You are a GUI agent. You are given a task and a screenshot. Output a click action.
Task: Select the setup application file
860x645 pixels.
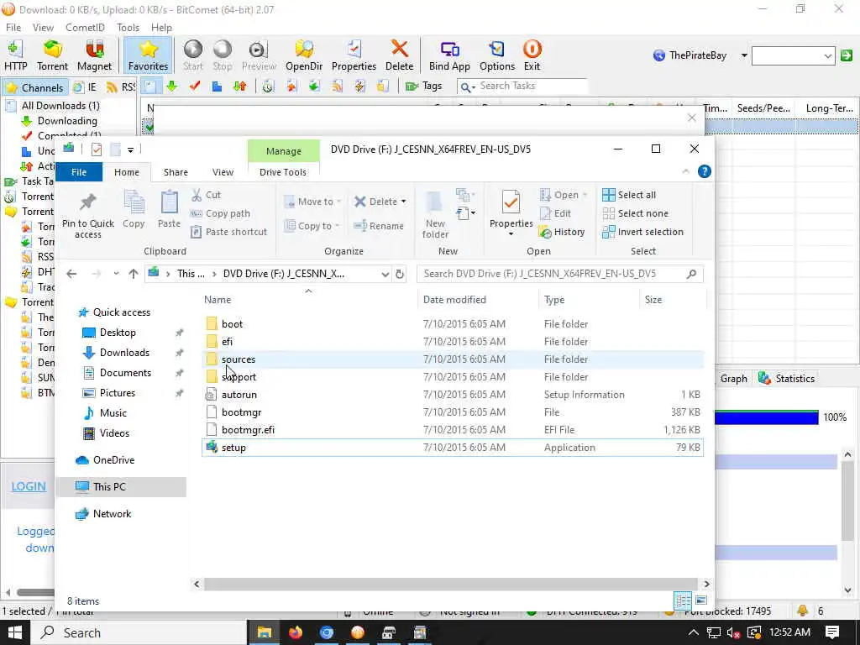point(453,448)
